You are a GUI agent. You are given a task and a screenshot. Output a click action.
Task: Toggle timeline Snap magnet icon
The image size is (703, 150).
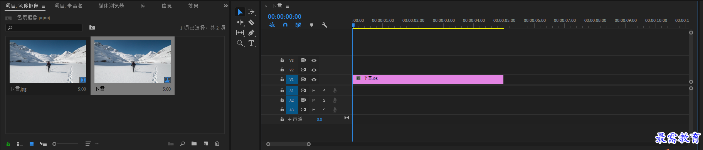pyautogui.click(x=285, y=25)
